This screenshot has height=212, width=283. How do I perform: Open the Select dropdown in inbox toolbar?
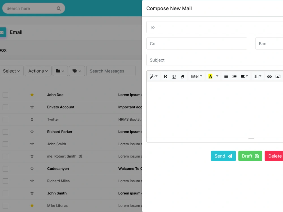tap(12, 71)
